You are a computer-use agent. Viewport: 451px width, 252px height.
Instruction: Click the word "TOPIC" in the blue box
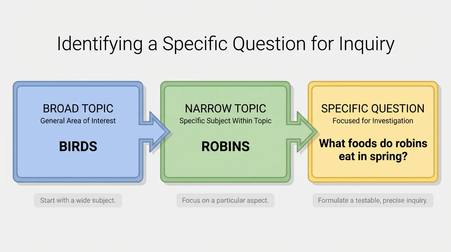(x=98, y=109)
